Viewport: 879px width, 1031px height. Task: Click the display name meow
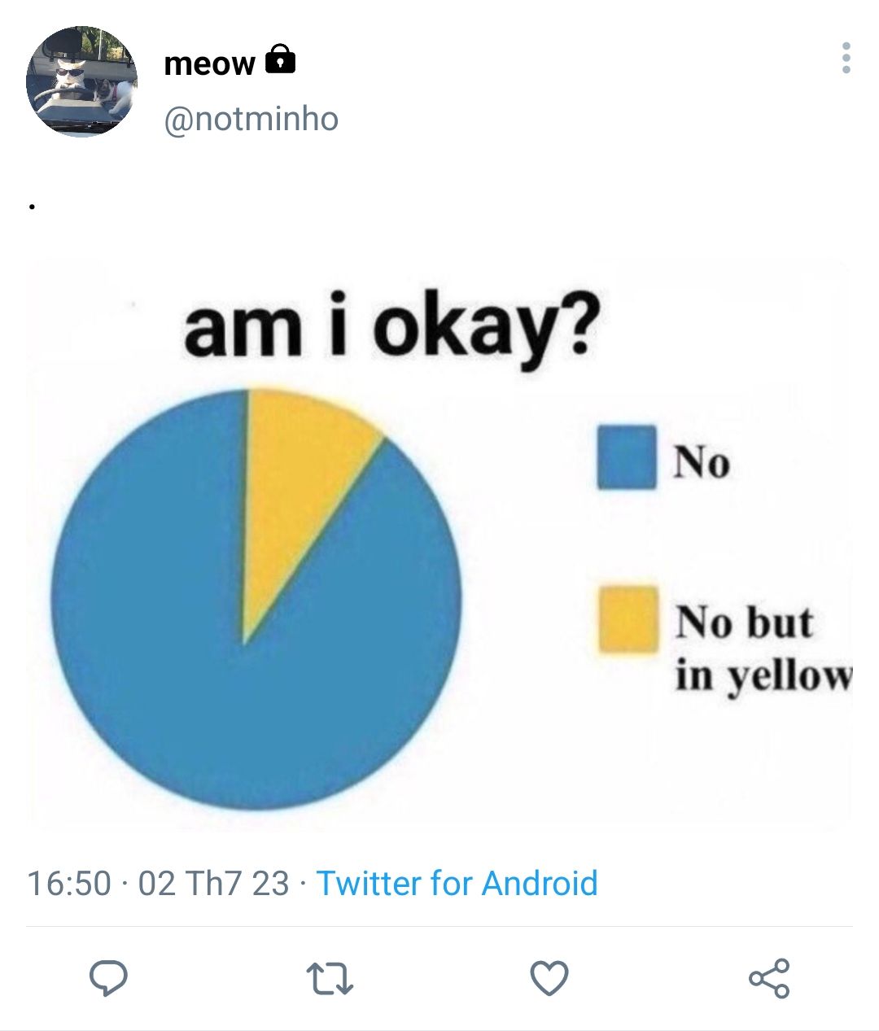(209, 63)
